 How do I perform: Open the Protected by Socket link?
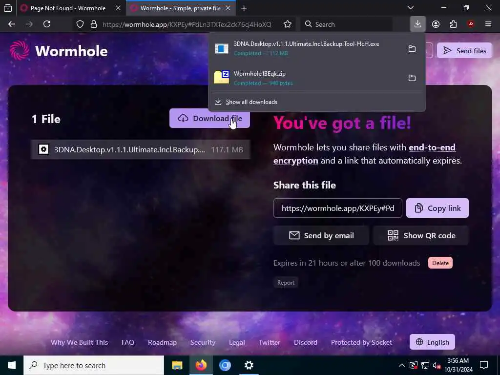[x=362, y=342]
